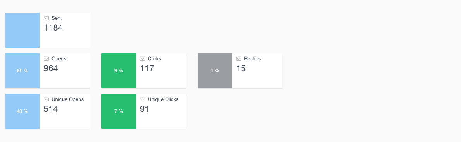Click the envelope icon beside Opens
This screenshot has height=142, width=461.
tap(46, 59)
